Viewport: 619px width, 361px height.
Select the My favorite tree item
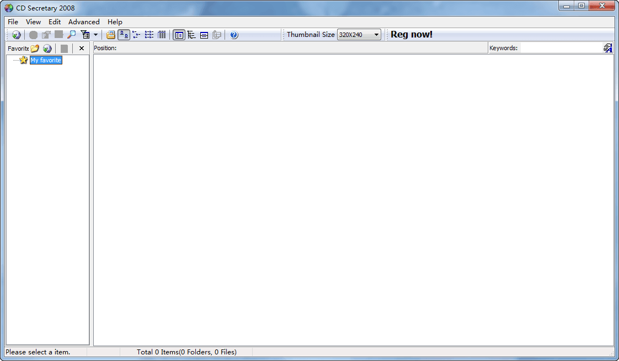(46, 60)
